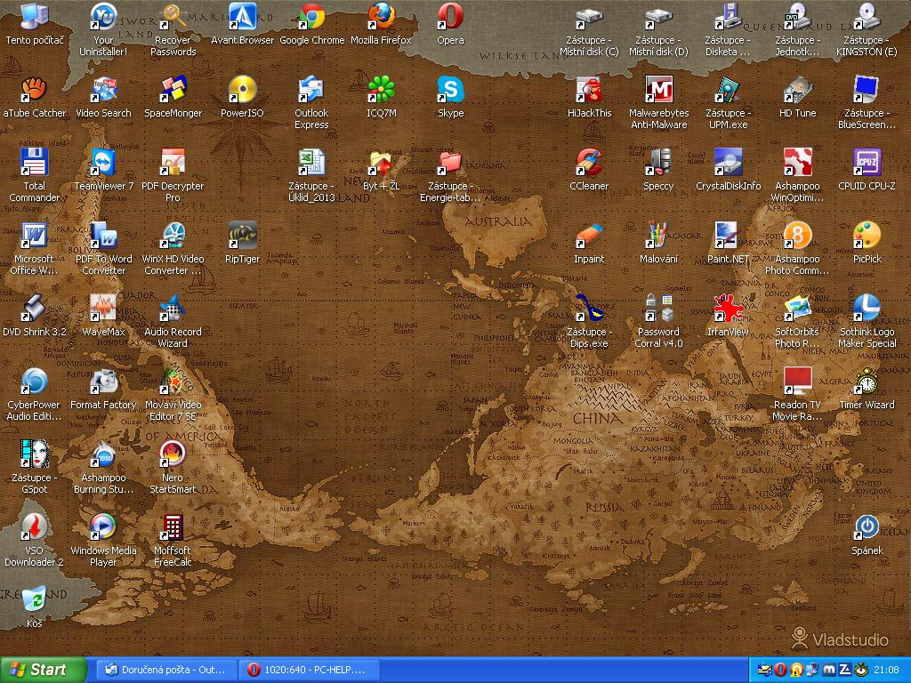911x683 pixels.
Task: Select Ashampoo WinOptimizer icon
Action: coord(797,162)
